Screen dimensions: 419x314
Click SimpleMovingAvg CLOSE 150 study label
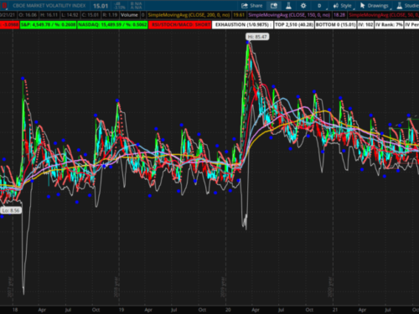[289, 15]
